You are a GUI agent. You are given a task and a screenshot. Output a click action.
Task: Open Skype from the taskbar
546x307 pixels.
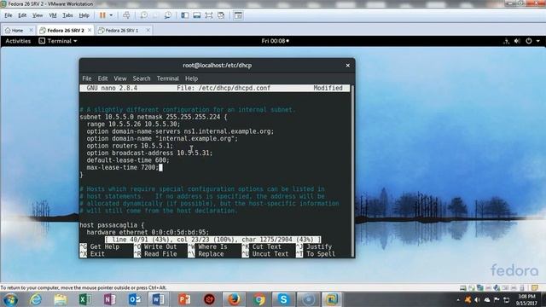coord(283,299)
